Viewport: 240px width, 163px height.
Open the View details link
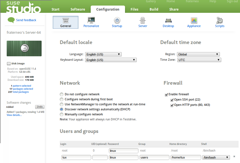pos(14,115)
